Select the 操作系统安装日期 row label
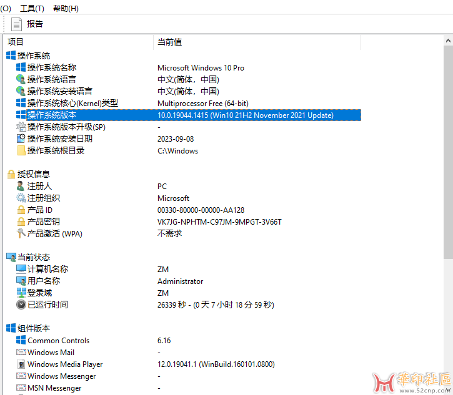Image resolution: width=453 pixels, height=395 pixels. click(x=60, y=139)
